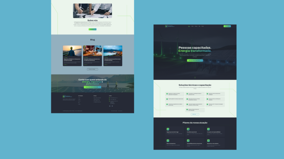This screenshot has width=284, height=159.
Task: Click the scroll-down mouse icon in the hero
Action: point(195,78)
